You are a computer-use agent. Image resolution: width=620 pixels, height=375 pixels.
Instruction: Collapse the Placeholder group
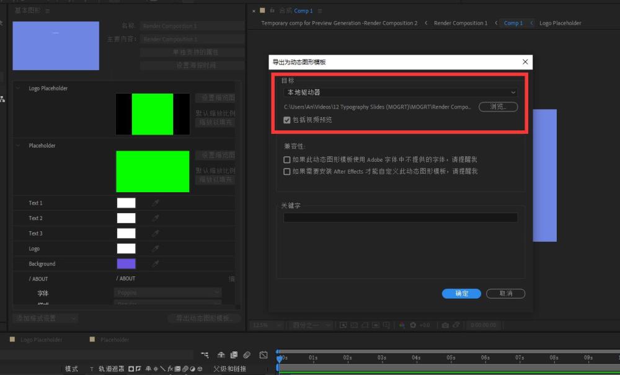[x=18, y=146]
